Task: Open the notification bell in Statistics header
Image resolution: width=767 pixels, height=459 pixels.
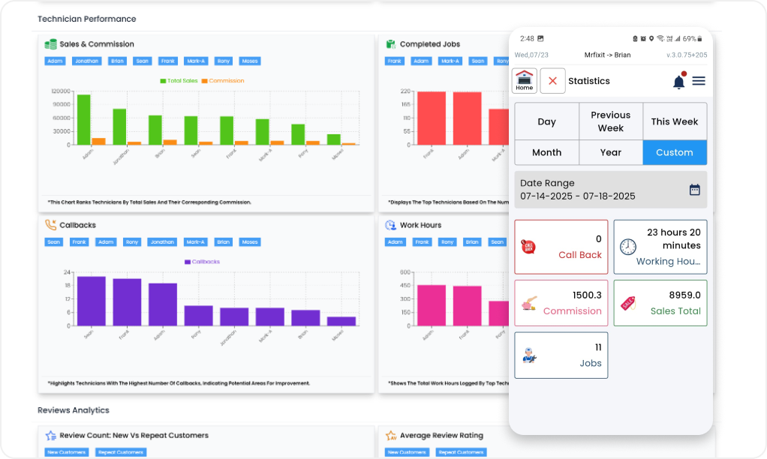Action: (x=678, y=81)
